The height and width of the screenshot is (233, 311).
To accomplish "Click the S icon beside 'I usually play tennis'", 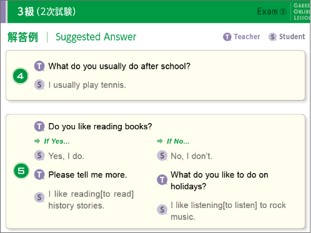I will (39, 85).
